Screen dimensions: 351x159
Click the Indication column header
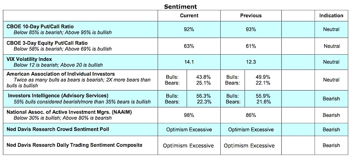331,15
